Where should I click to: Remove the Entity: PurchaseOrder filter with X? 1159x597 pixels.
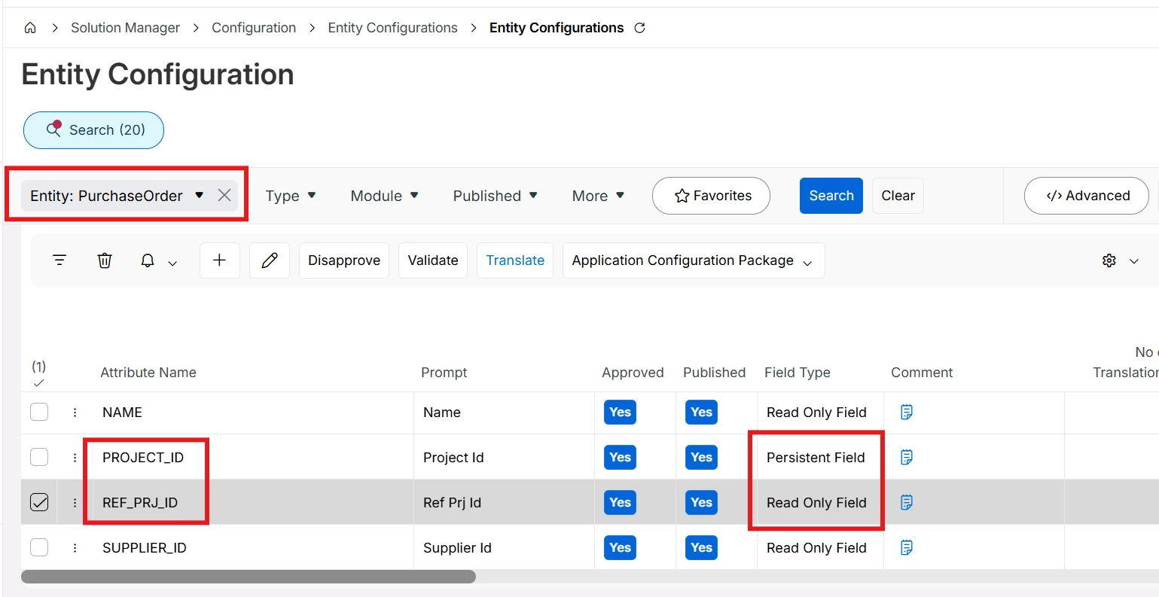coord(224,196)
